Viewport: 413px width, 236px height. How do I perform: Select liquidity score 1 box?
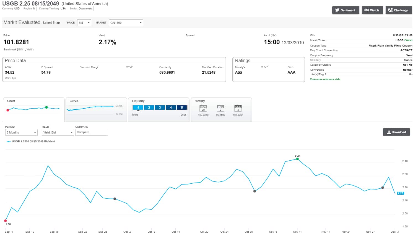[x=138, y=107]
